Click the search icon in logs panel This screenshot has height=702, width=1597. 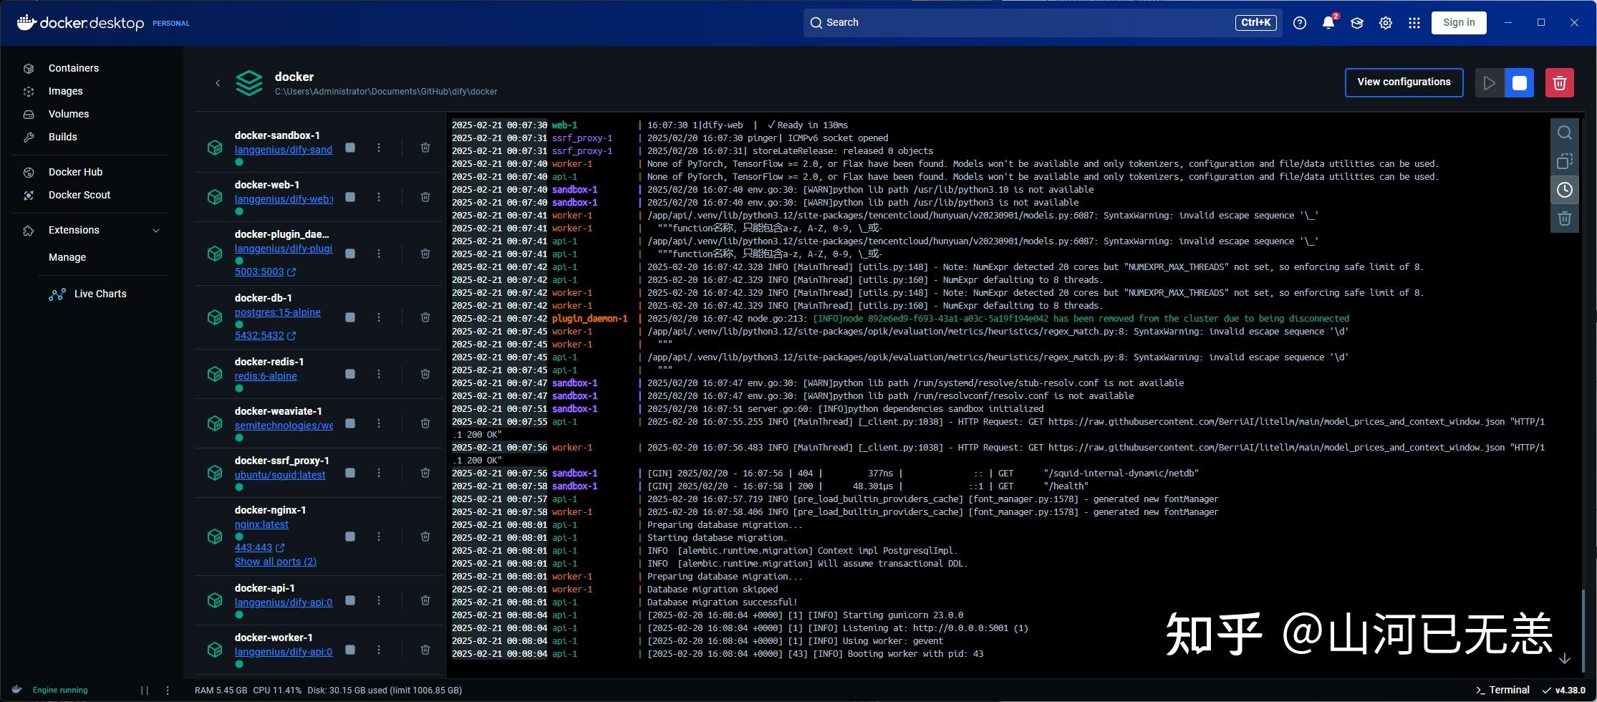(x=1564, y=133)
